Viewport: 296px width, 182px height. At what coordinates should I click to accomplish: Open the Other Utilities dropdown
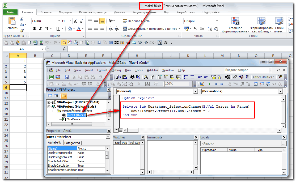click(264, 77)
